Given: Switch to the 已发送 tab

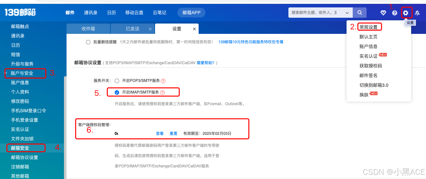Looking at the screenshot, I should click(x=133, y=29).
